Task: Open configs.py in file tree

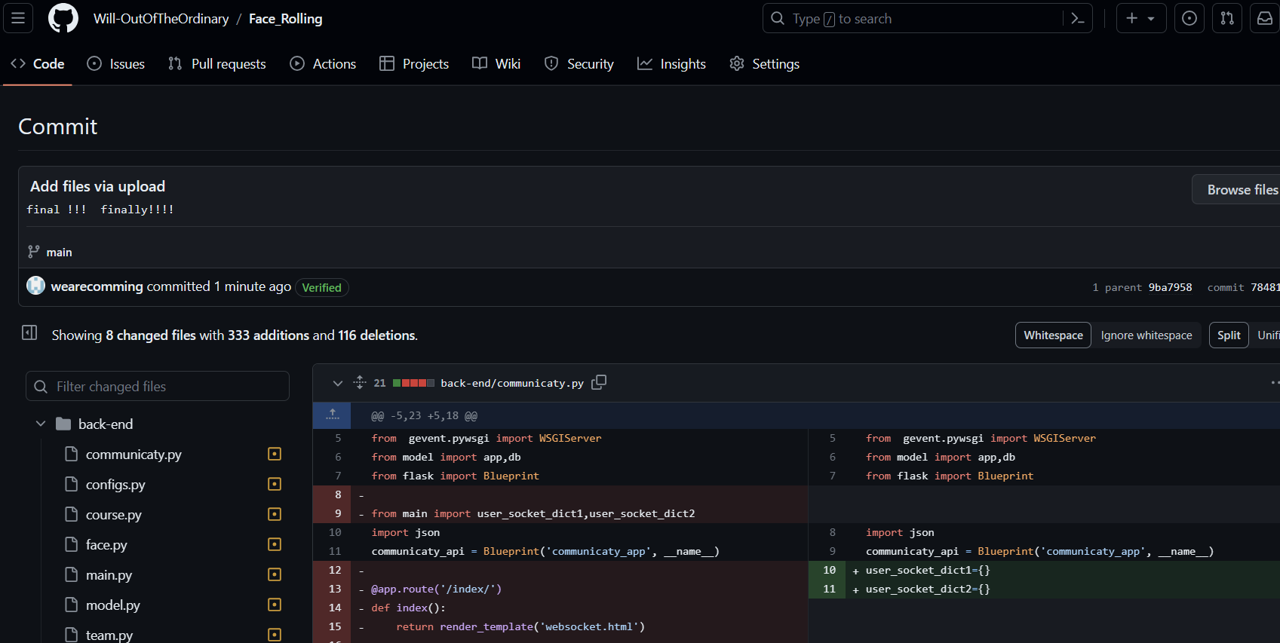Action: (115, 485)
